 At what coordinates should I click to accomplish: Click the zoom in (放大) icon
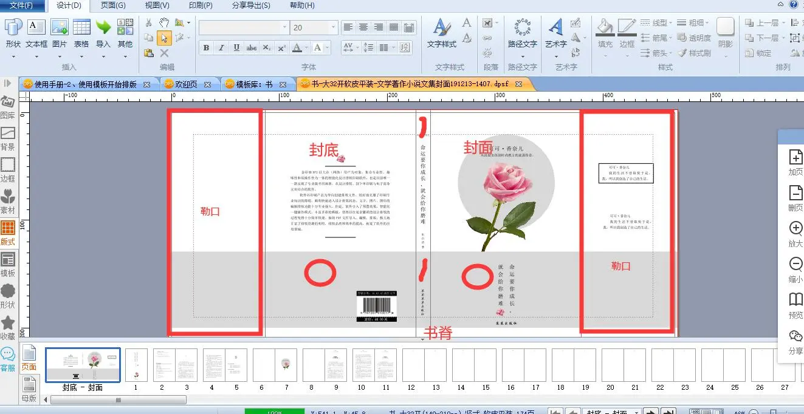795,233
